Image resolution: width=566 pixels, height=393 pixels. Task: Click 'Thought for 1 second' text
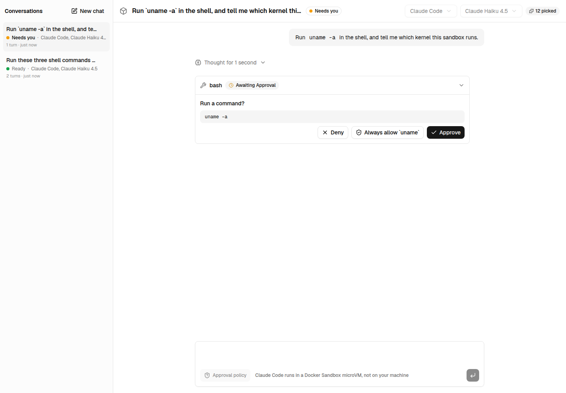(x=230, y=62)
